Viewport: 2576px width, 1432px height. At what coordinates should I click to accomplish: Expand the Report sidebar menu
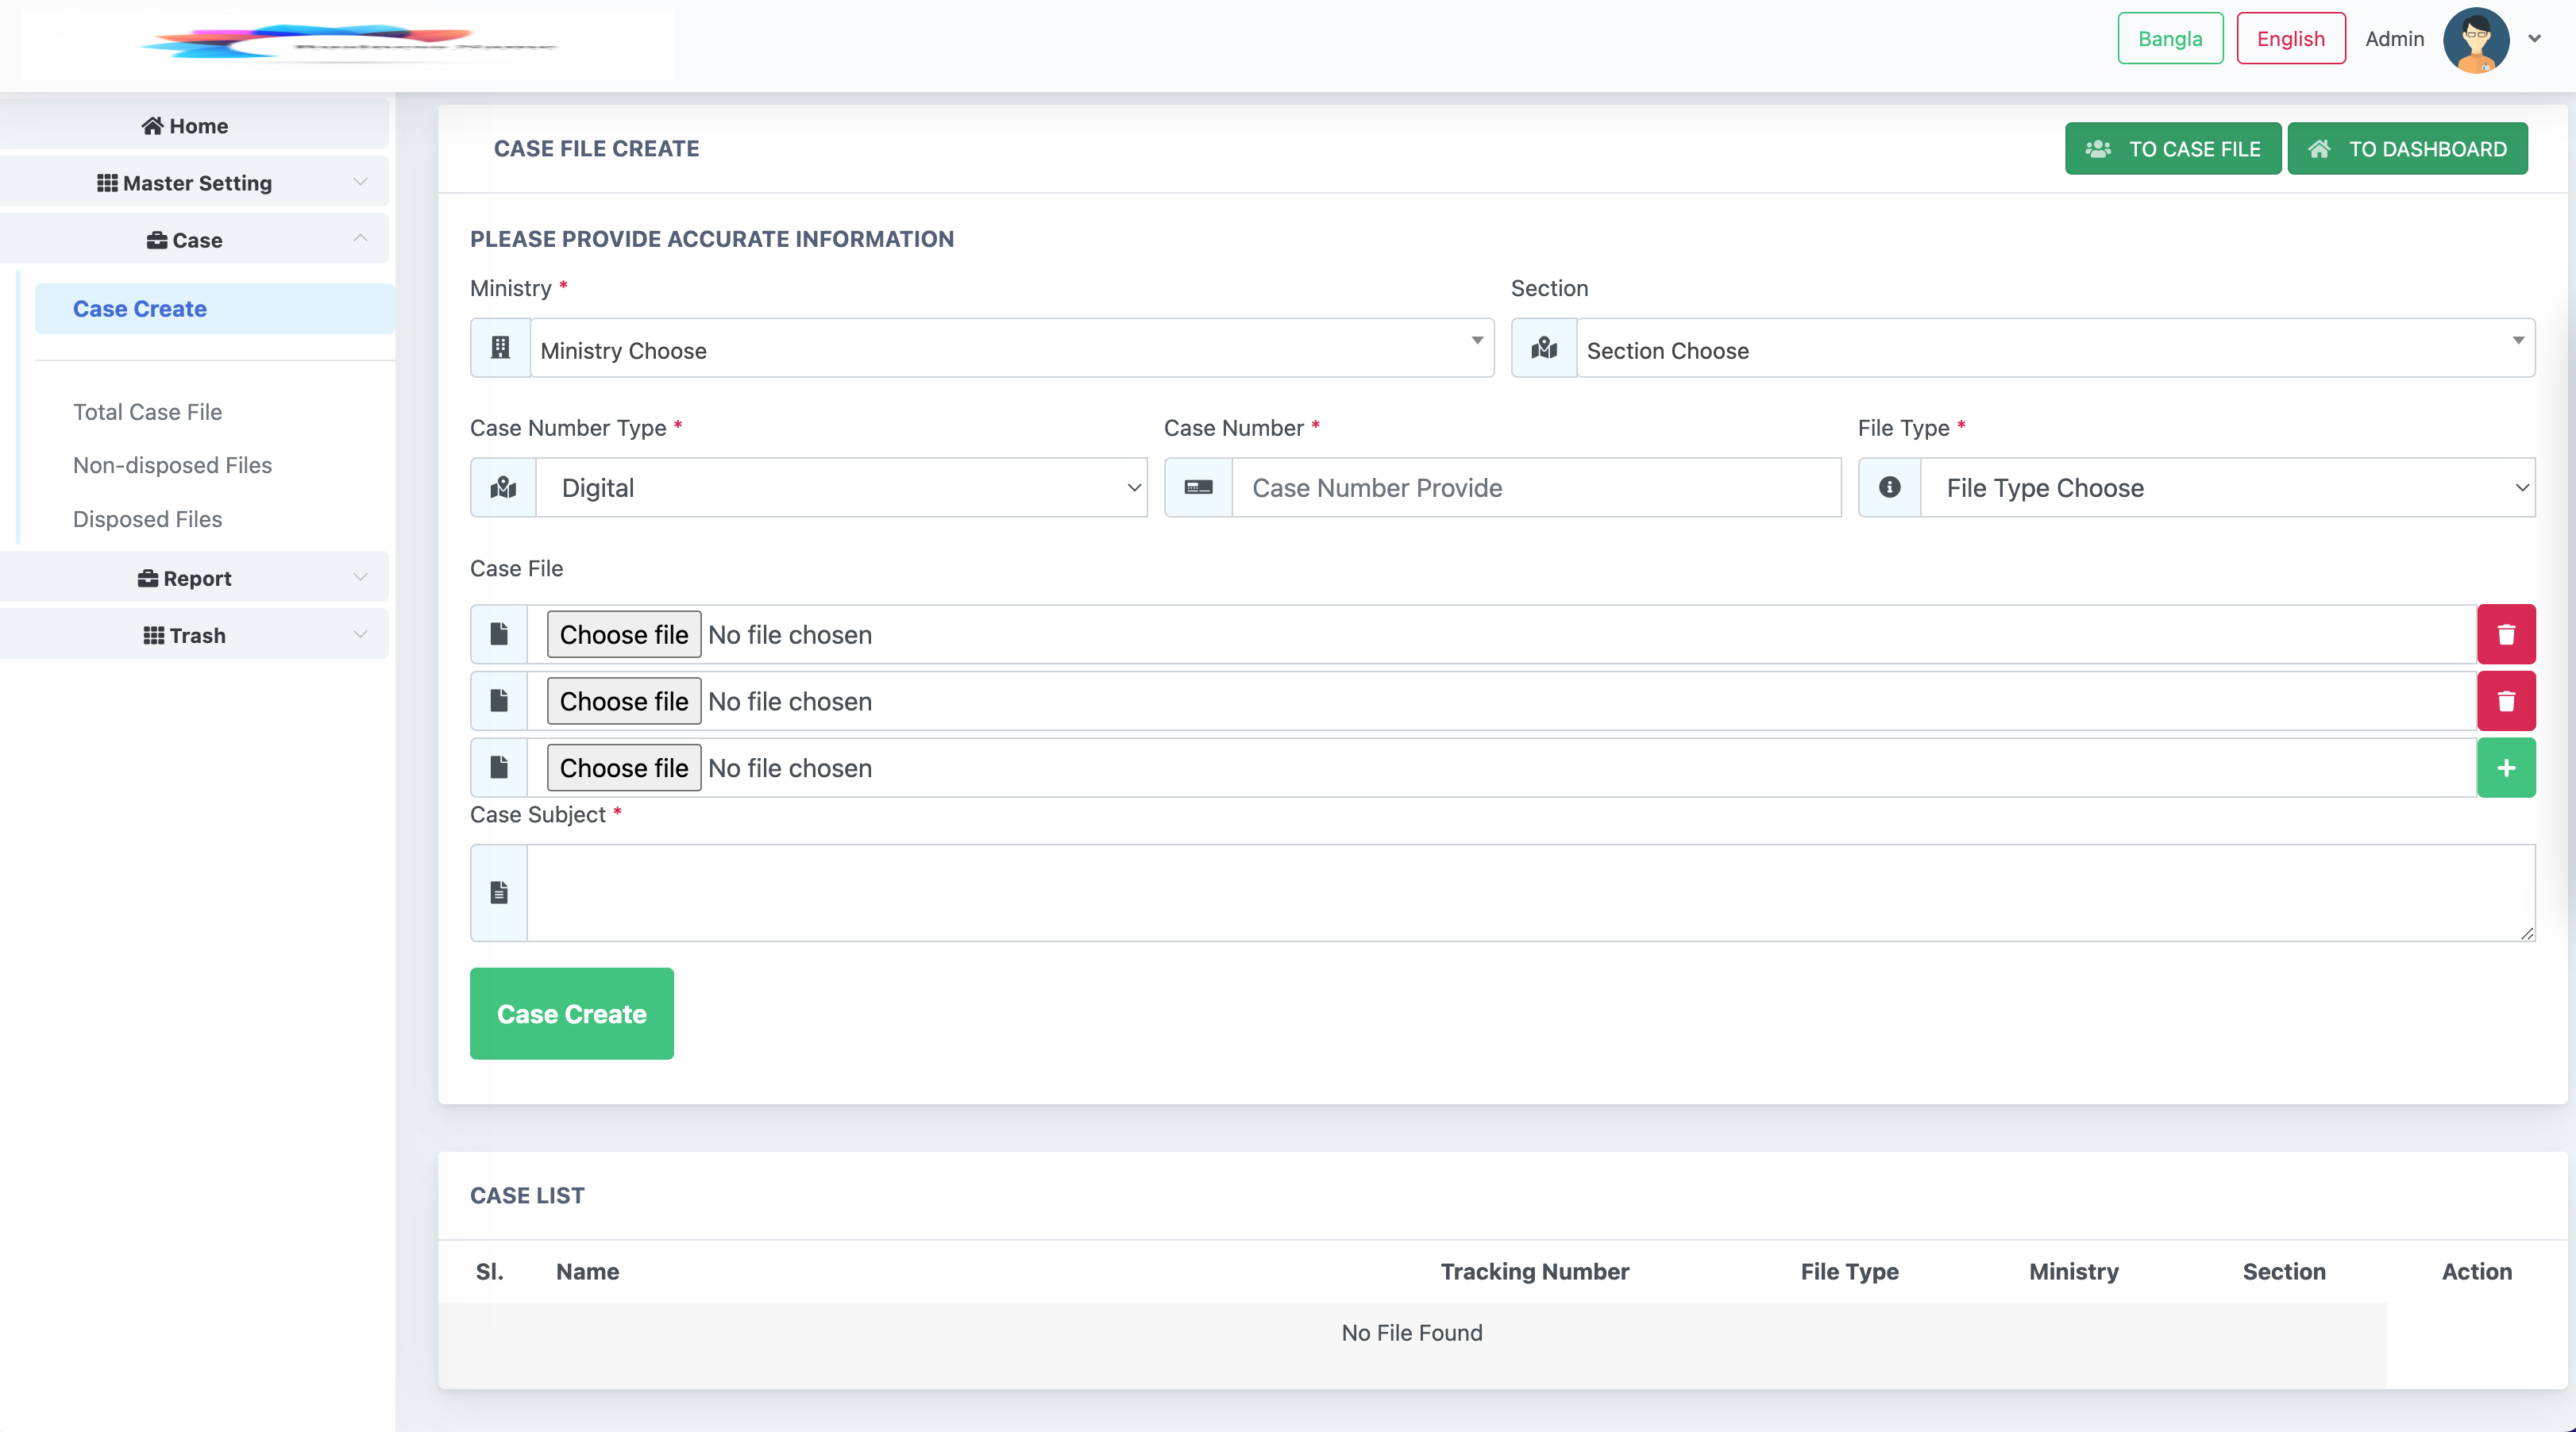tap(194, 578)
